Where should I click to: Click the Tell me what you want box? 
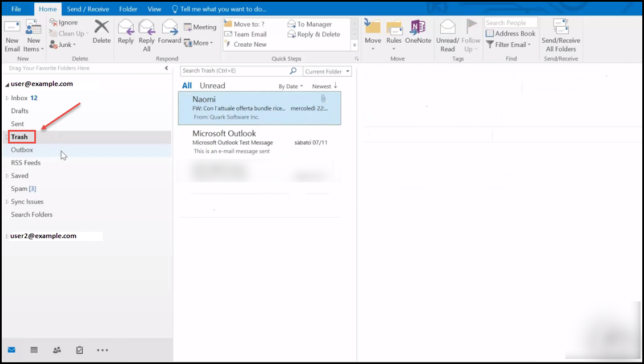[x=219, y=9]
